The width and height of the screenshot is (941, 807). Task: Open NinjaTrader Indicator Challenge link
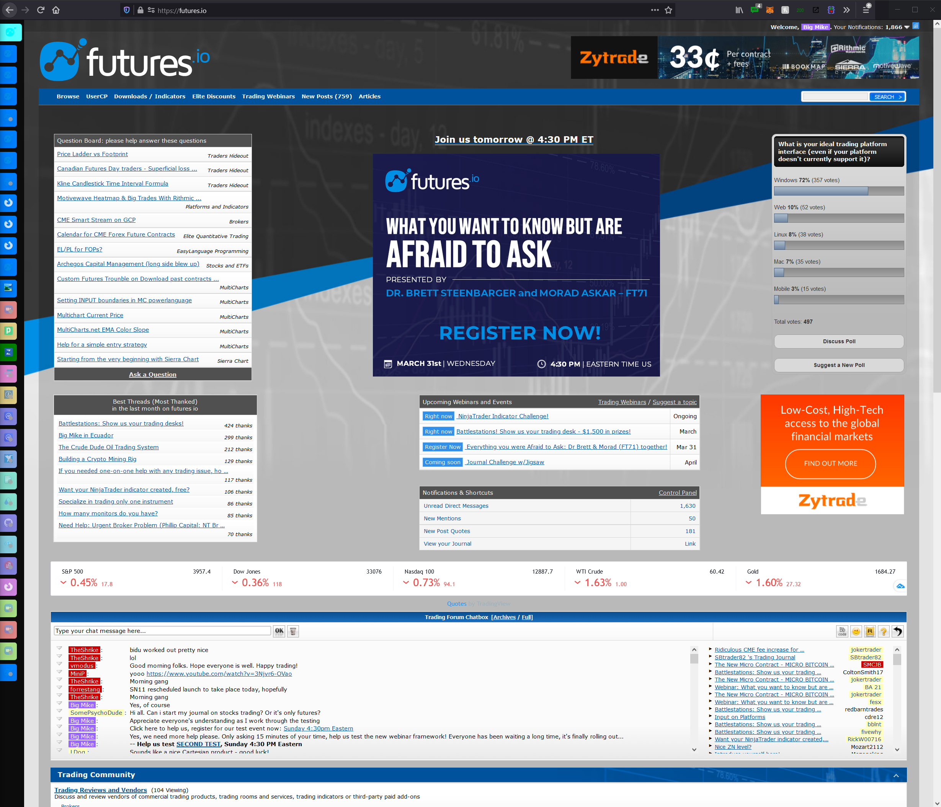[x=503, y=416]
